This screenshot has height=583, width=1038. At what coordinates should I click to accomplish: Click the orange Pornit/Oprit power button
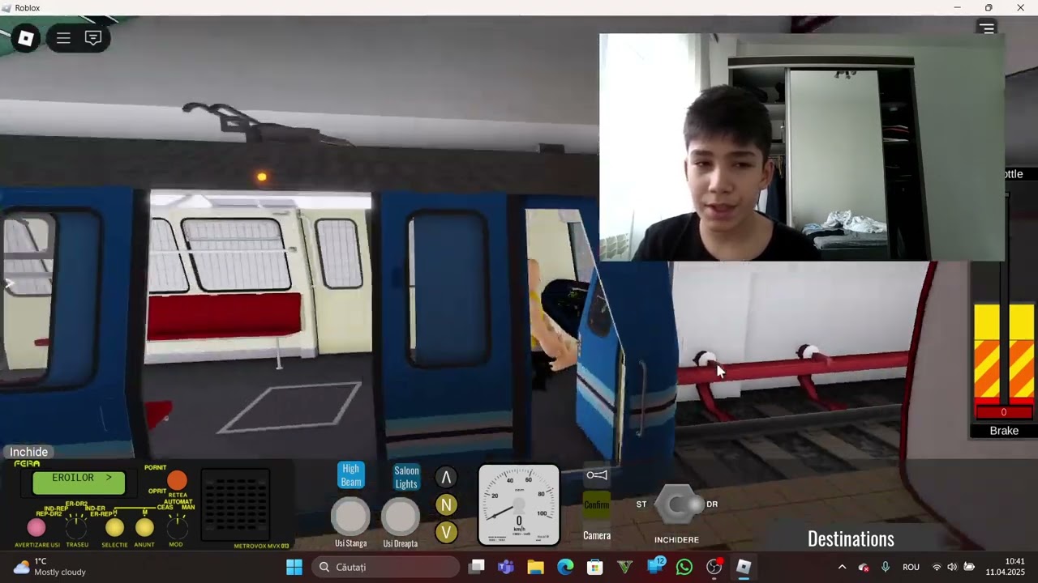177,481
